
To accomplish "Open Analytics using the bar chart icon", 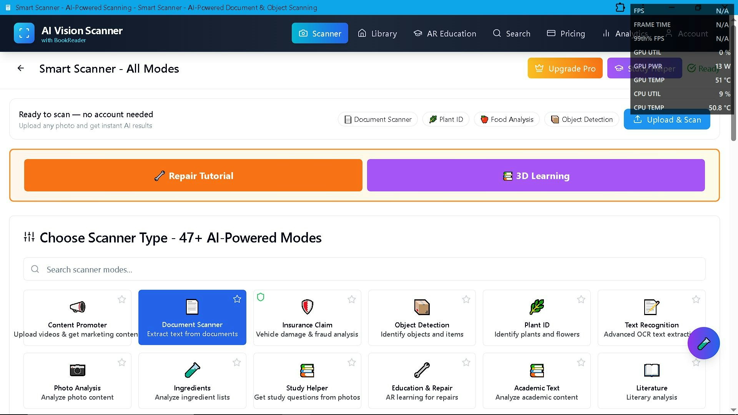I will pyautogui.click(x=606, y=33).
